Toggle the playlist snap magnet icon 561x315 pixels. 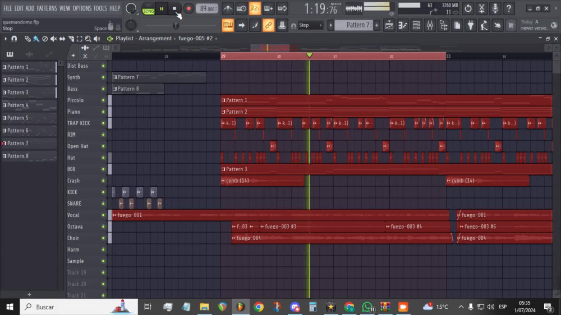14,39
